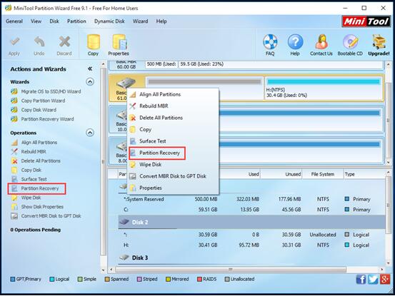Select the System Reserved partition row

point(251,199)
